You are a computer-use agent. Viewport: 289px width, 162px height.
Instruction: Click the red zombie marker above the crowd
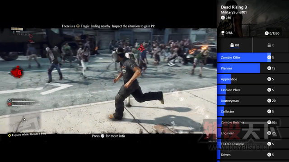click(141, 48)
